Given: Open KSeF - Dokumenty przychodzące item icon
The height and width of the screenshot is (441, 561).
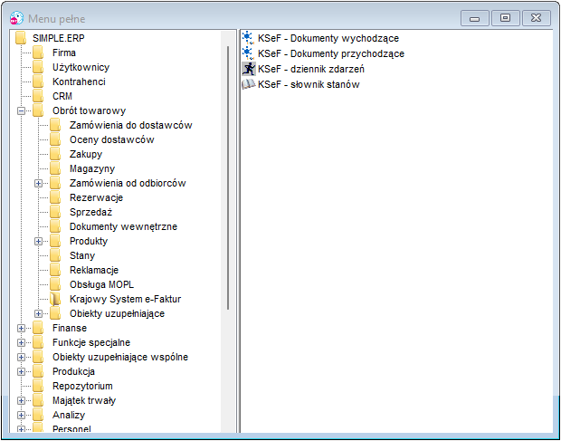Looking at the screenshot, I should coord(248,53).
